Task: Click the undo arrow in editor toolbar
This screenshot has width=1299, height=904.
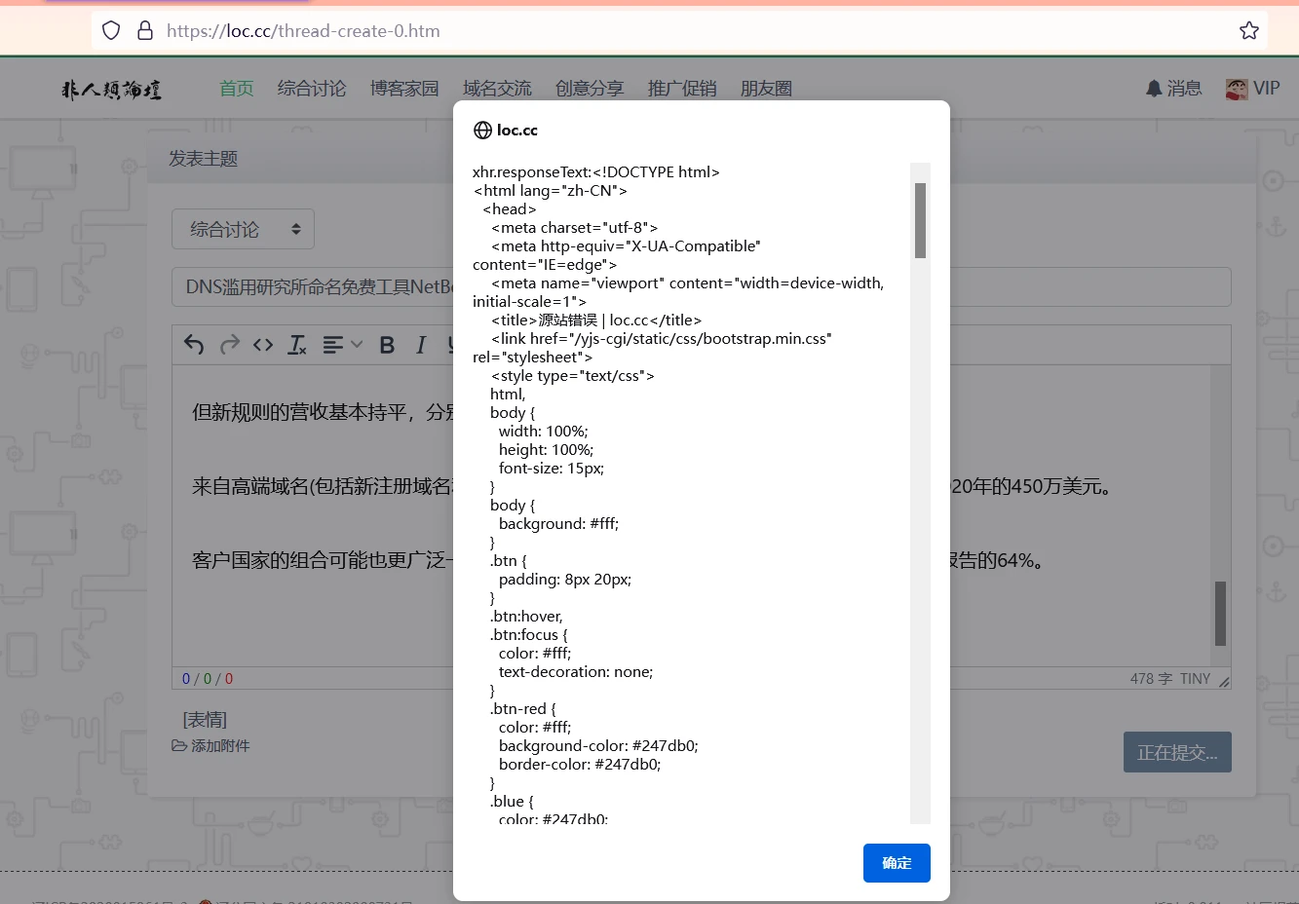Action: 194,345
